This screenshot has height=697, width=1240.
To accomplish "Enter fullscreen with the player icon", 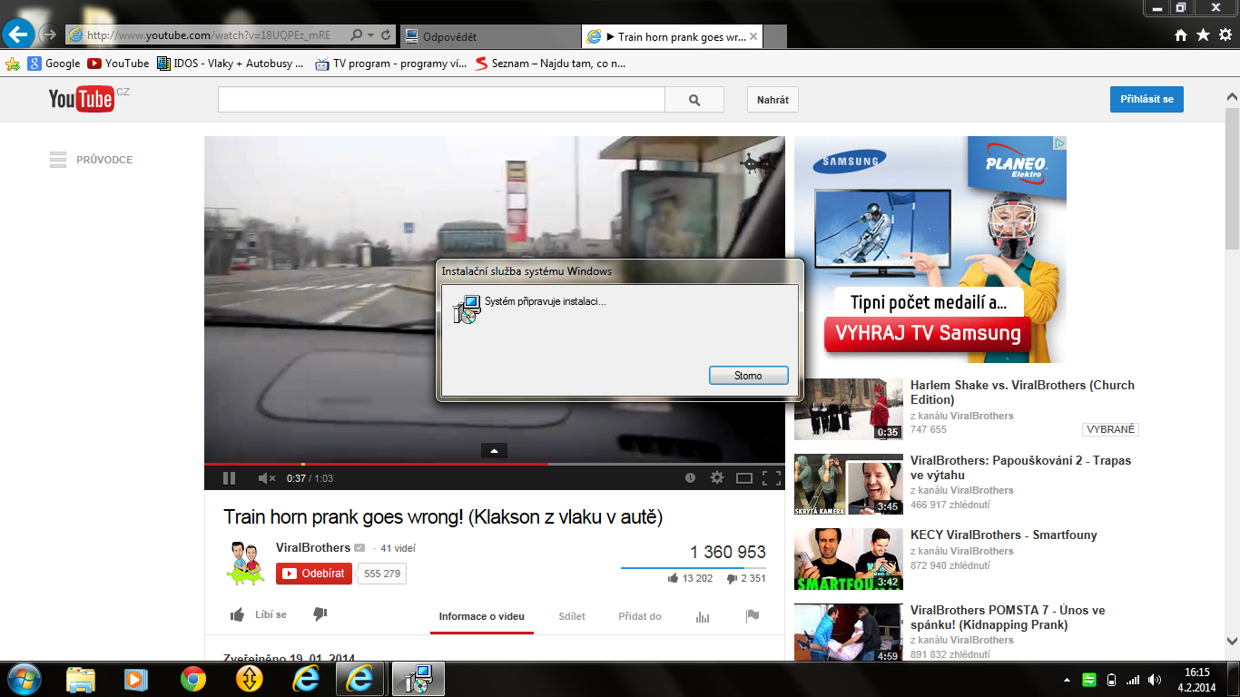I will click(x=772, y=477).
